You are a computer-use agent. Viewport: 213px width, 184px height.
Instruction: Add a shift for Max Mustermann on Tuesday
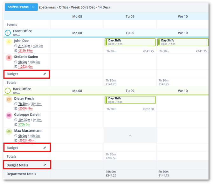pyautogui.click(x=130, y=135)
